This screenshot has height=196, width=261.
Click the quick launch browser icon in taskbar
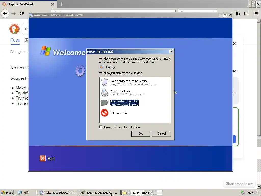[26, 193]
